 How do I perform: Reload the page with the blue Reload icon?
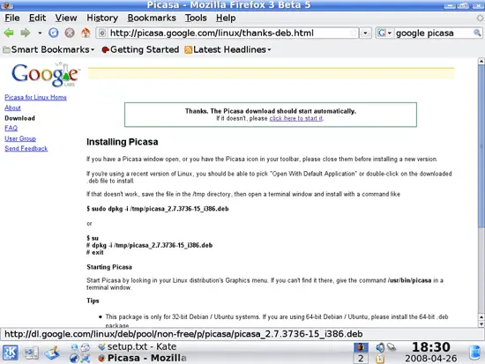[54, 33]
